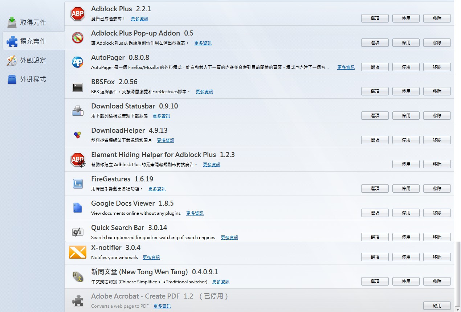The image size is (461, 312).
Task: Disable Adblock Plus Pop-up Addon
Action: click(406, 43)
